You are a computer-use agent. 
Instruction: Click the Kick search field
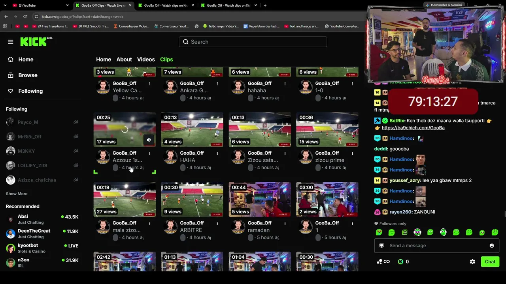click(253, 42)
